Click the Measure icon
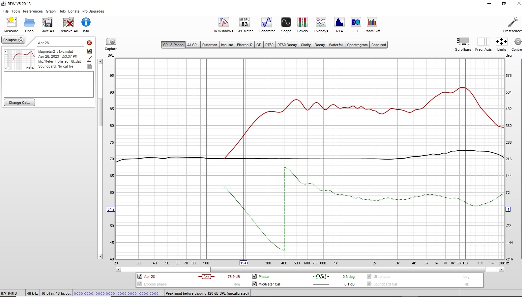Viewport: 523px width, 298px height. pos(11,25)
